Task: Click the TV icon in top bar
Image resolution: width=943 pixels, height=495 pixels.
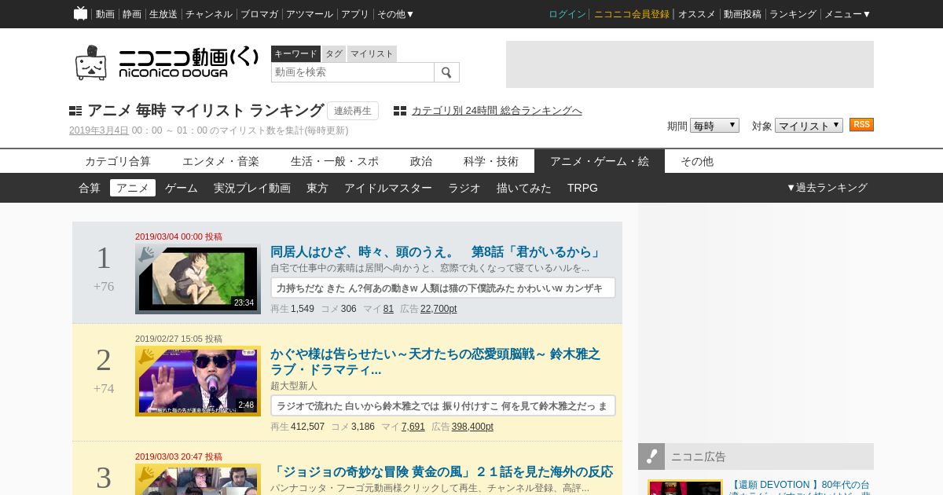Action: coord(80,13)
